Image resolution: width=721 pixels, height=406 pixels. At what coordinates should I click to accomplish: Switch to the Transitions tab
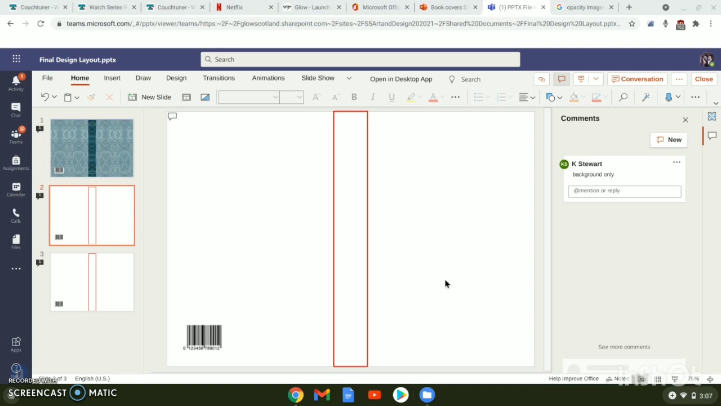tap(219, 78)
